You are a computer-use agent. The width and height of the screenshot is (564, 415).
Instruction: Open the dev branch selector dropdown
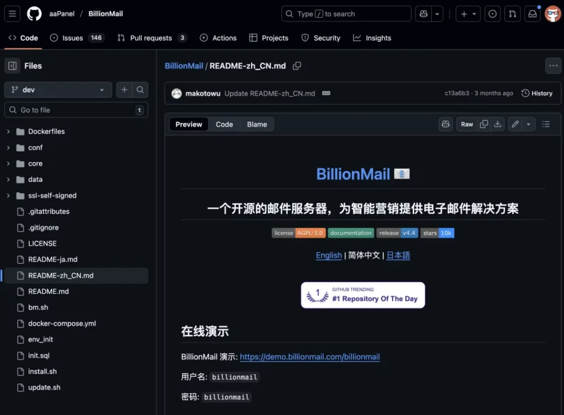[57, 89]
